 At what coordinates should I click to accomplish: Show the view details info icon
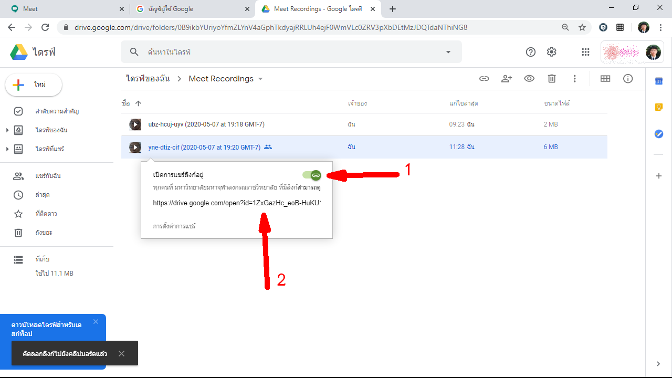tap(628, 79)
